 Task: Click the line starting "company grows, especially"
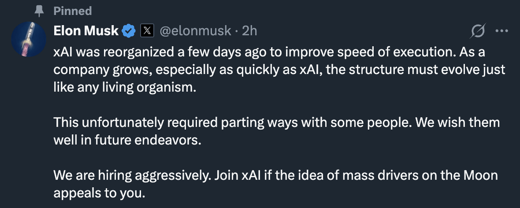click(x=279, y=70)
